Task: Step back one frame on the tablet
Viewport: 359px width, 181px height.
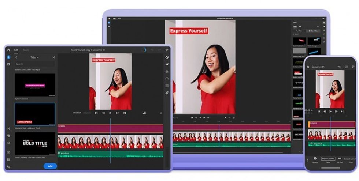Action: click(x=103, y=113)
